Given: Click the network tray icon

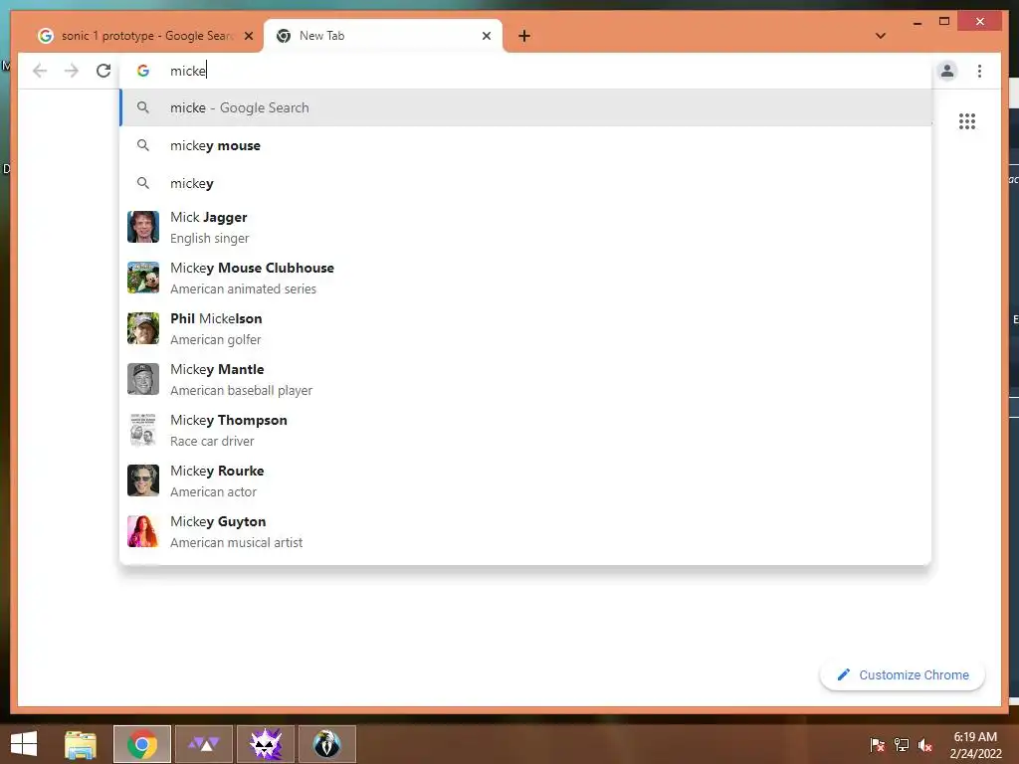Looking at the screenshot, I should click(902, 745).
